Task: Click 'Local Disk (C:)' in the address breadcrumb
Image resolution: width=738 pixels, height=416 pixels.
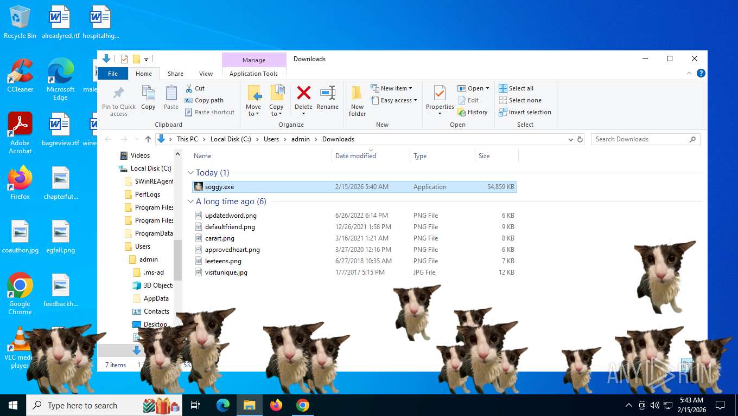Action: pos(231,139)
